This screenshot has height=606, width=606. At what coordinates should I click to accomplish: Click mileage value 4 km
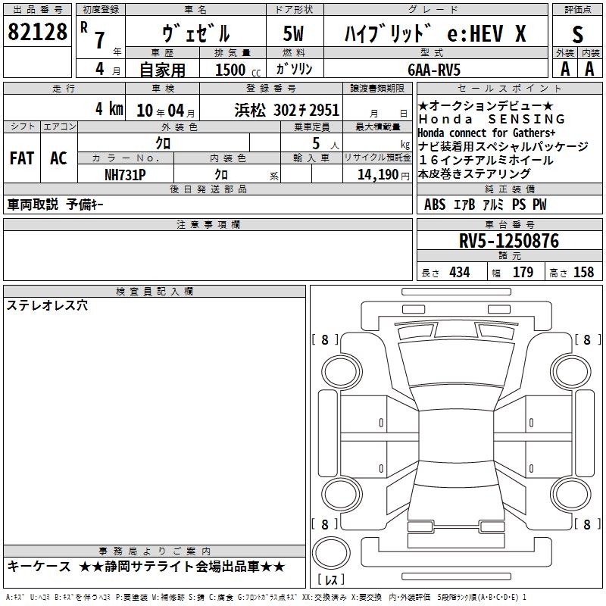click(109, 109)
